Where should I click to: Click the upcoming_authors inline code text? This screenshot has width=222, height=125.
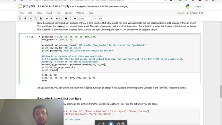coord(109,104)
